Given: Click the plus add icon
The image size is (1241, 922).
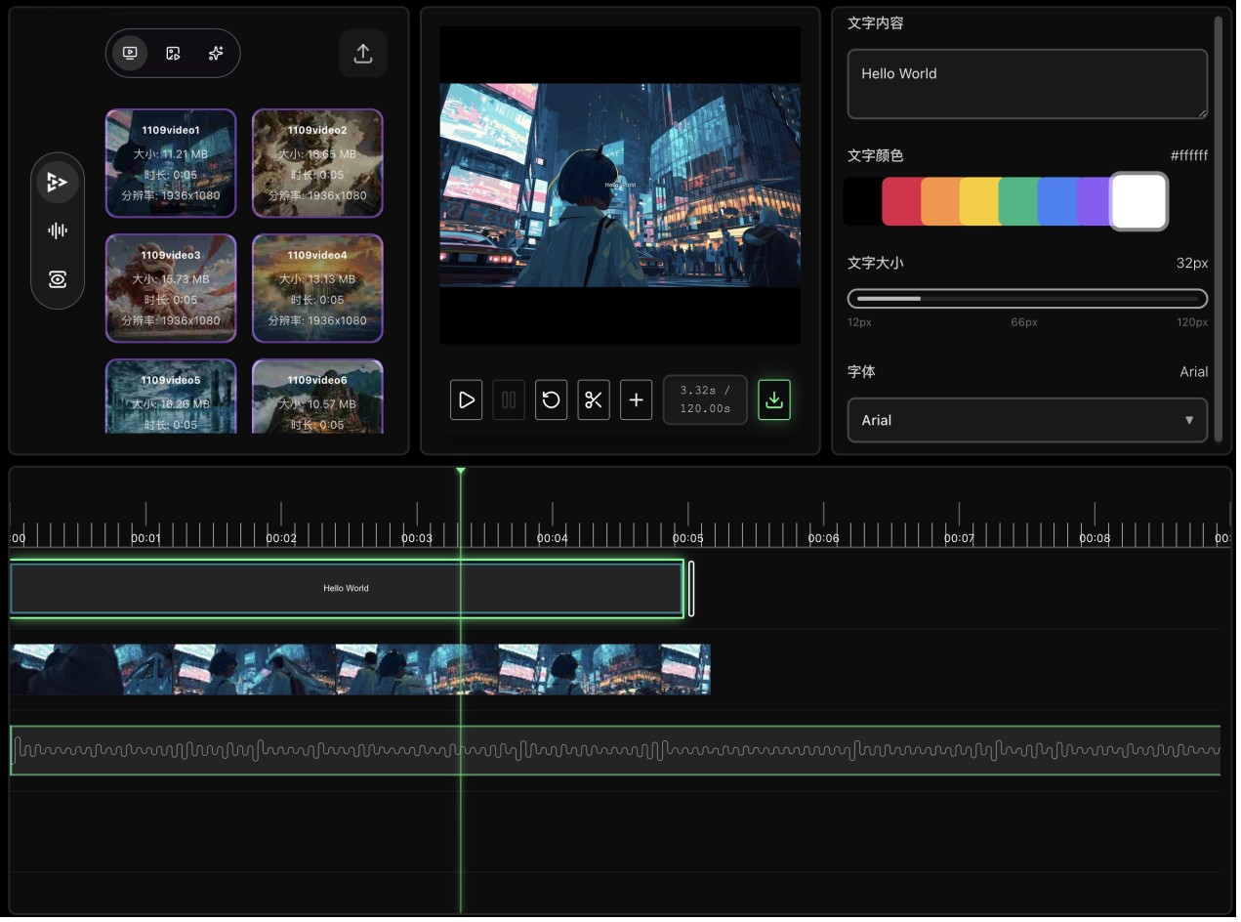Looking at the screenshot, I should coord(636,400).
